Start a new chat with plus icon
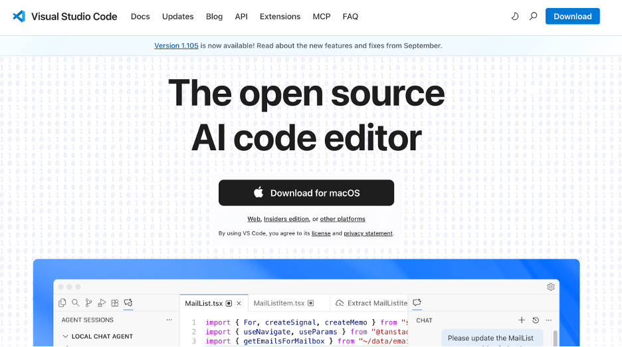622x347 pixels. point(522,320)
